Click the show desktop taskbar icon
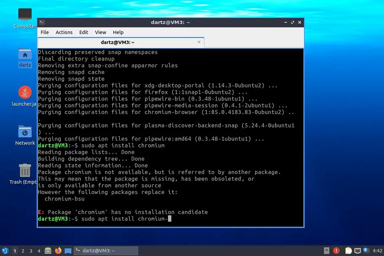The width and height of the screenshot is (384, 256). point(68,251)
